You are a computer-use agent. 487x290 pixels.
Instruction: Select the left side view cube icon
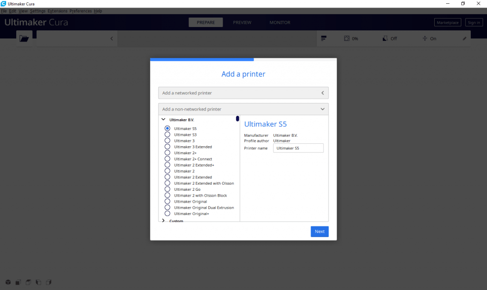[39, 282]
